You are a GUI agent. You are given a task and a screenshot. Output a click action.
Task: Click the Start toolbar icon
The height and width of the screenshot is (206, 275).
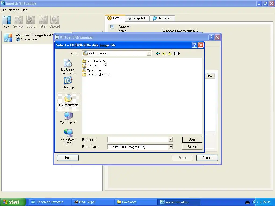coord(43,22)
